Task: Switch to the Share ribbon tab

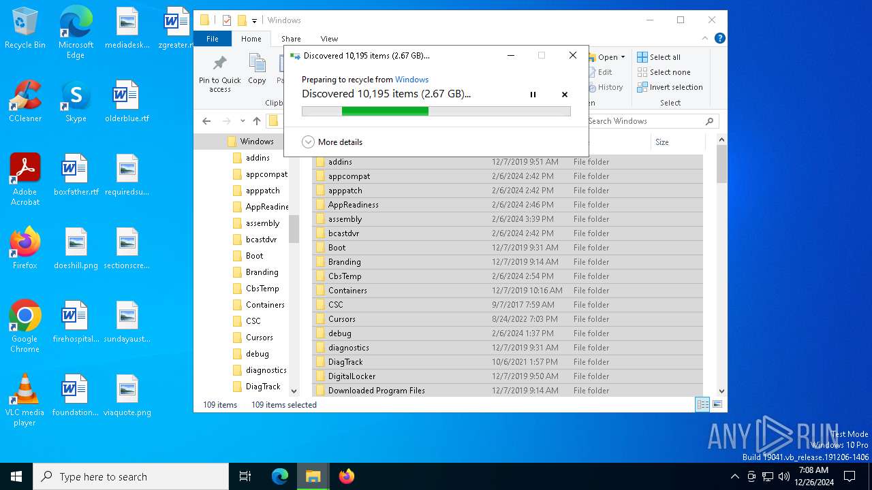Action: 291,39
